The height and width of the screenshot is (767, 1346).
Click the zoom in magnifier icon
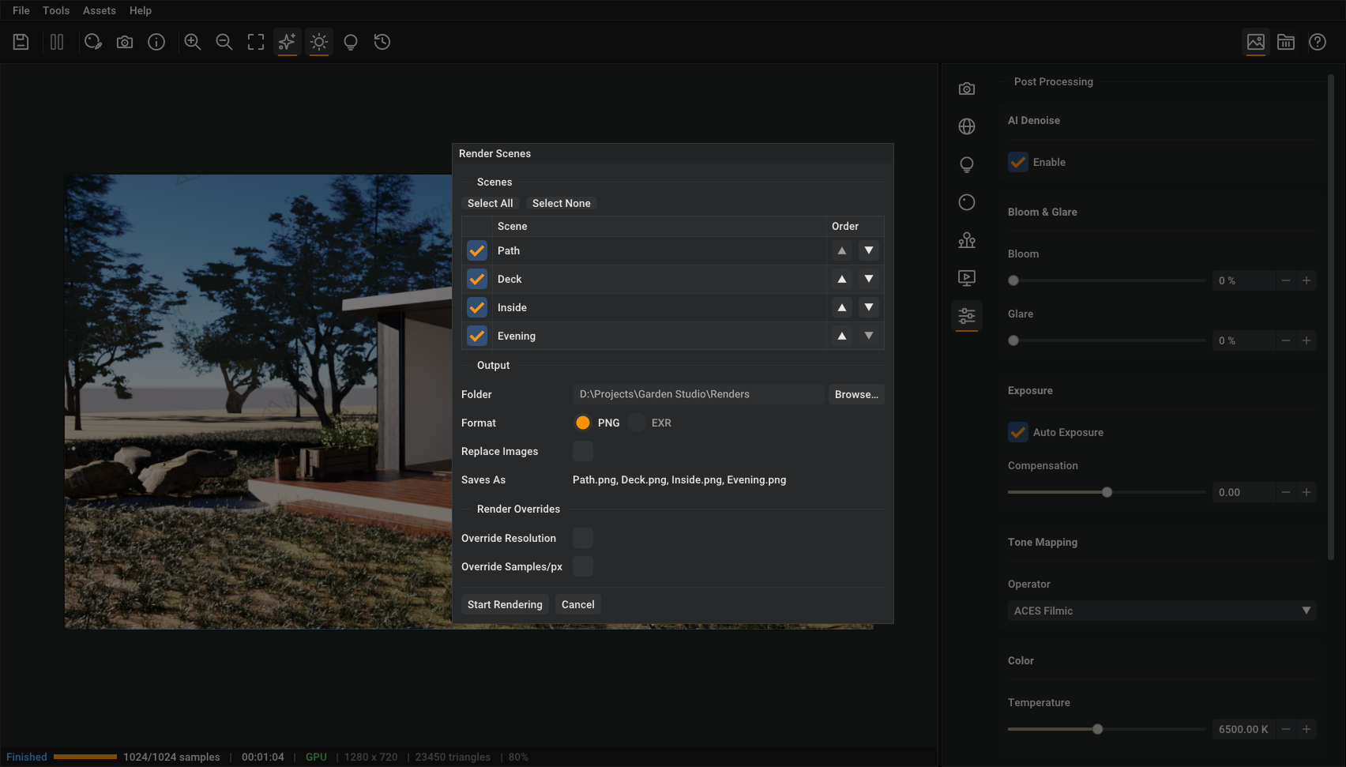[193, 42]
